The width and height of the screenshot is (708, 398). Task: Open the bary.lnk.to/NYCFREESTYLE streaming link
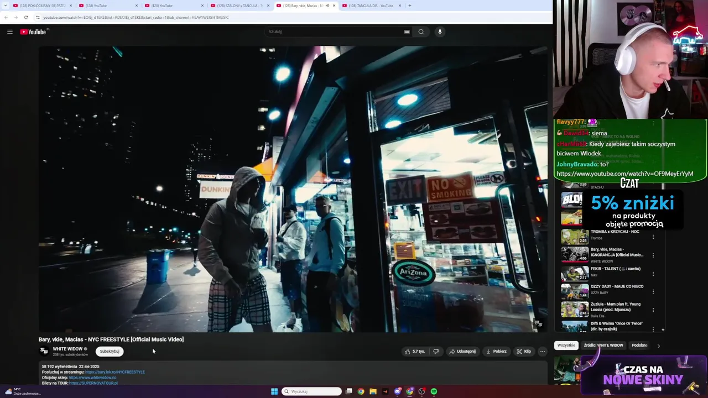[x=115, y=372]
